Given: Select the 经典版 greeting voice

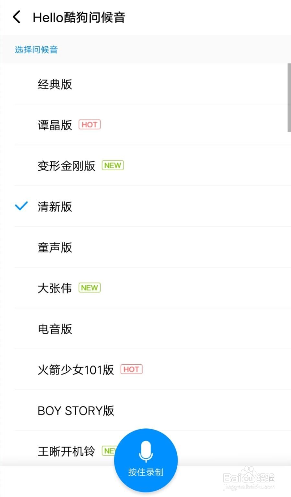Looking at the screenshot, I should (x=55, y=84).
